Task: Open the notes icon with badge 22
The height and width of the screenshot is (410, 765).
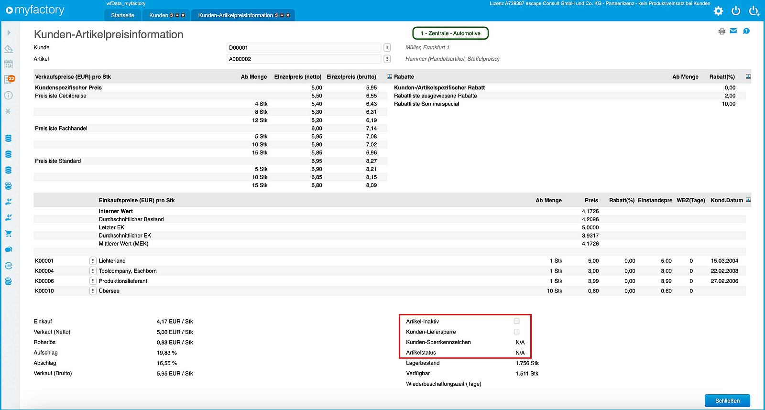Action: 9,79
